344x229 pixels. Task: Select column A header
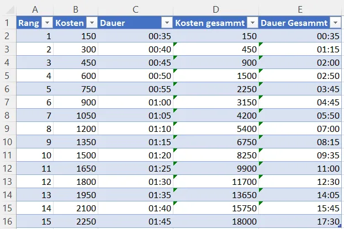pyautogui.click(x=35, y=9)
